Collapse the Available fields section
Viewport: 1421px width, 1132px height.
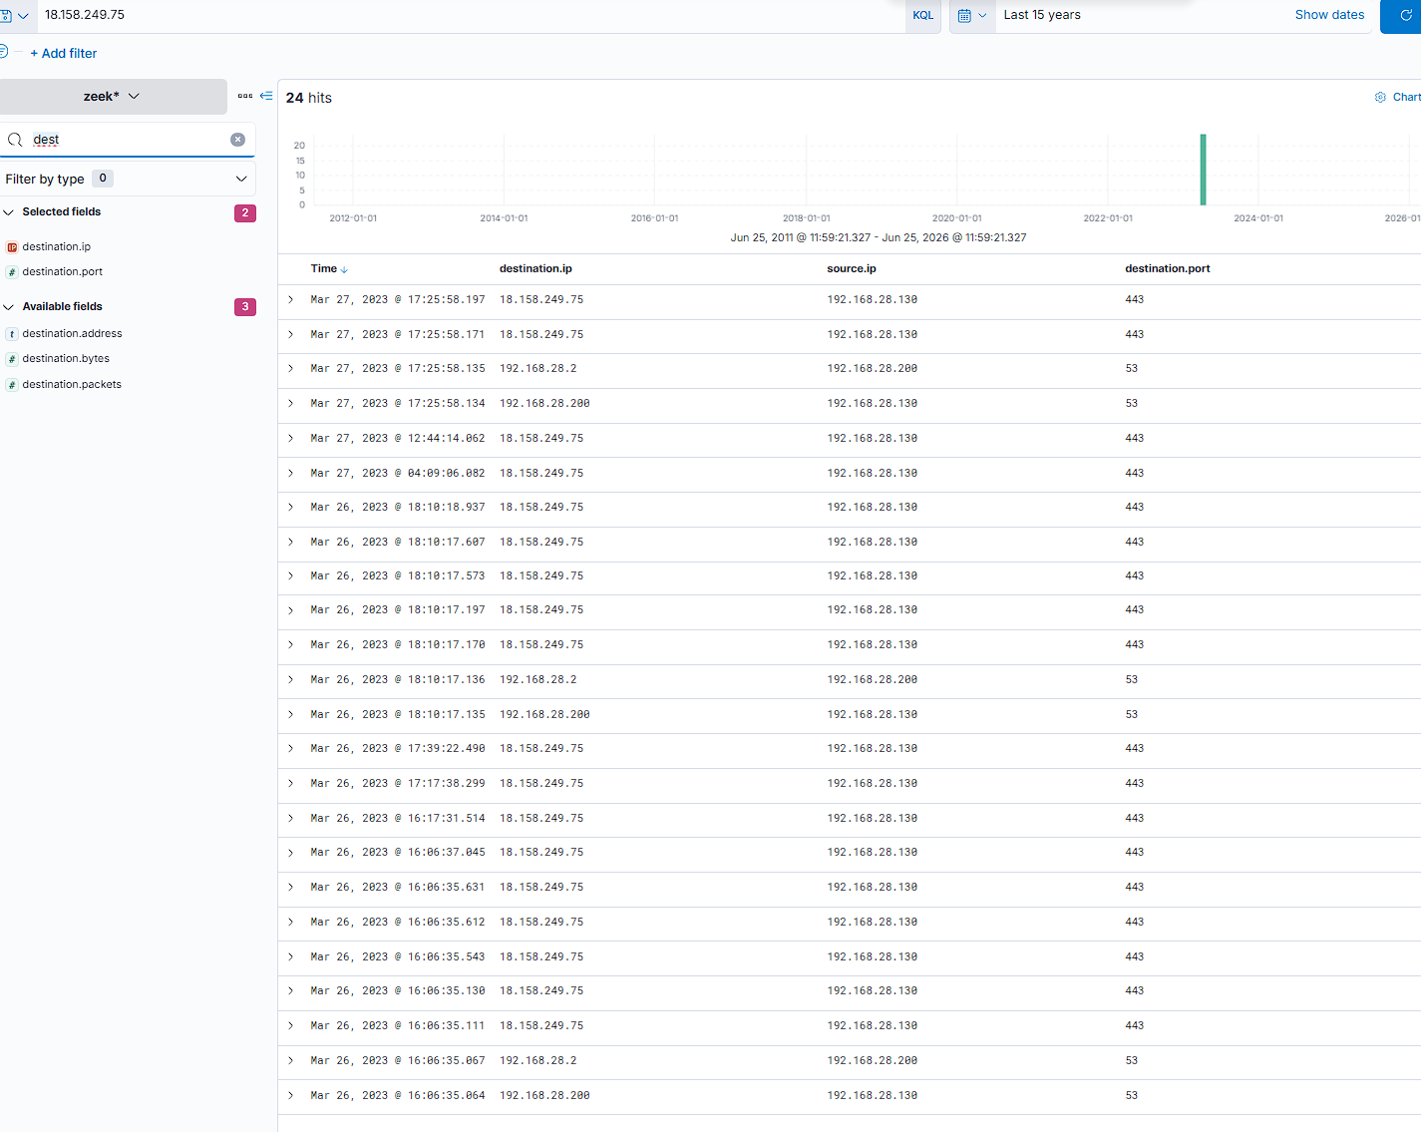(9, 307)
